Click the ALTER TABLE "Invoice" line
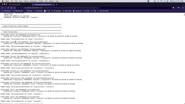The width and height of the screenshot is (185, 104). point(23,57)
